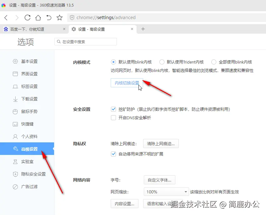Image resolution: width=266 pixels, height=215 pixels.
Task: Click the 鼠标手势 mouse icon
Action: pyautogui.click(x=15, y=112)
